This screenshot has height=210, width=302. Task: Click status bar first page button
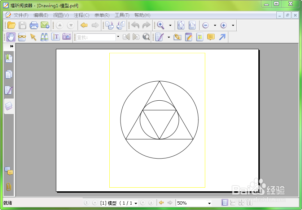pos(87,202)
